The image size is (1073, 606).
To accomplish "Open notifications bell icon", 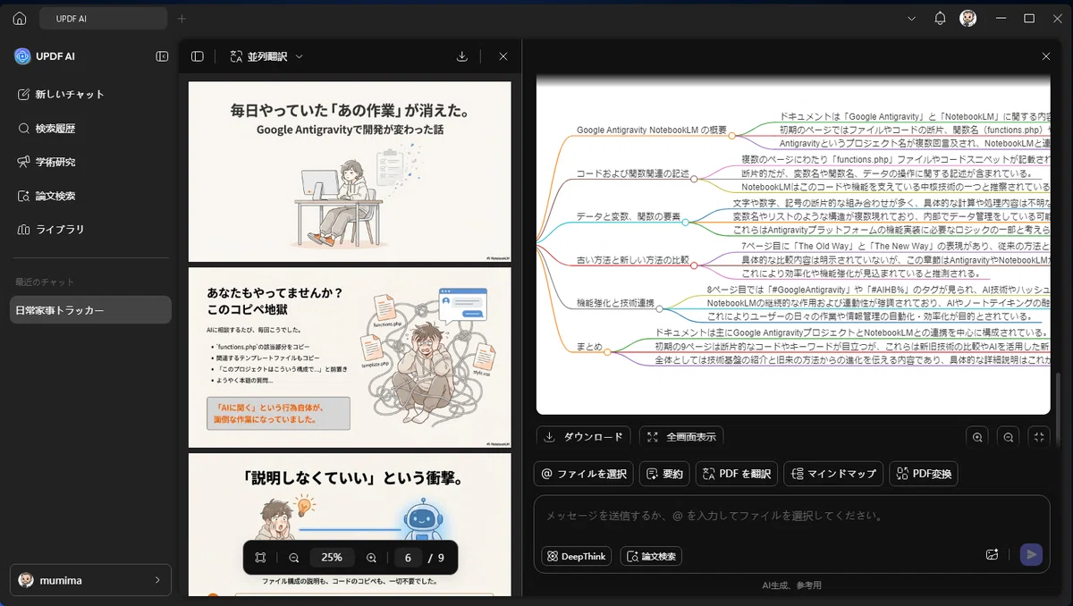I will (940, 18).
